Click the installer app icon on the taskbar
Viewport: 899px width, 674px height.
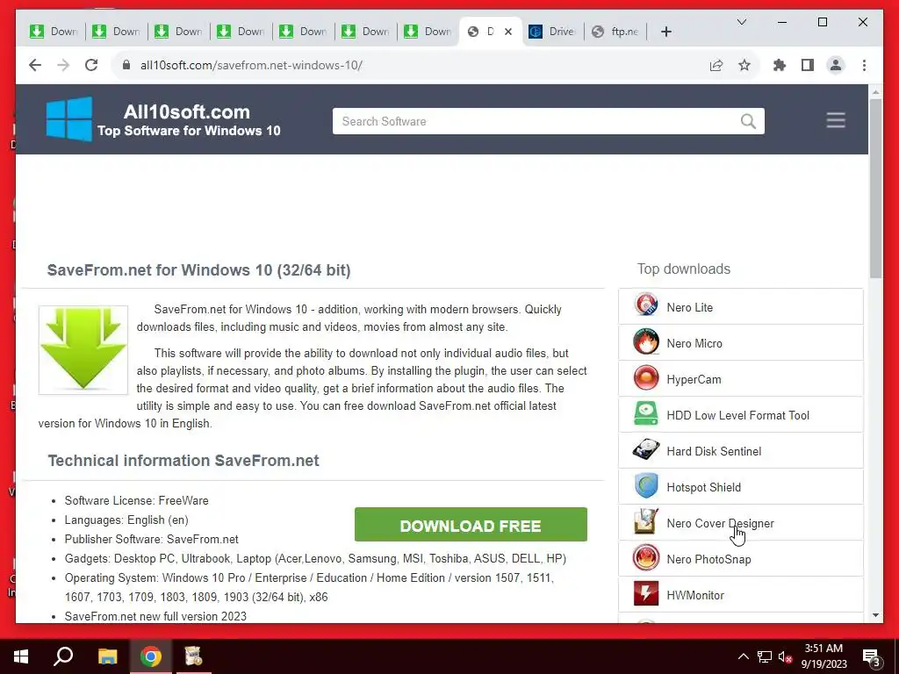(194, 656)
